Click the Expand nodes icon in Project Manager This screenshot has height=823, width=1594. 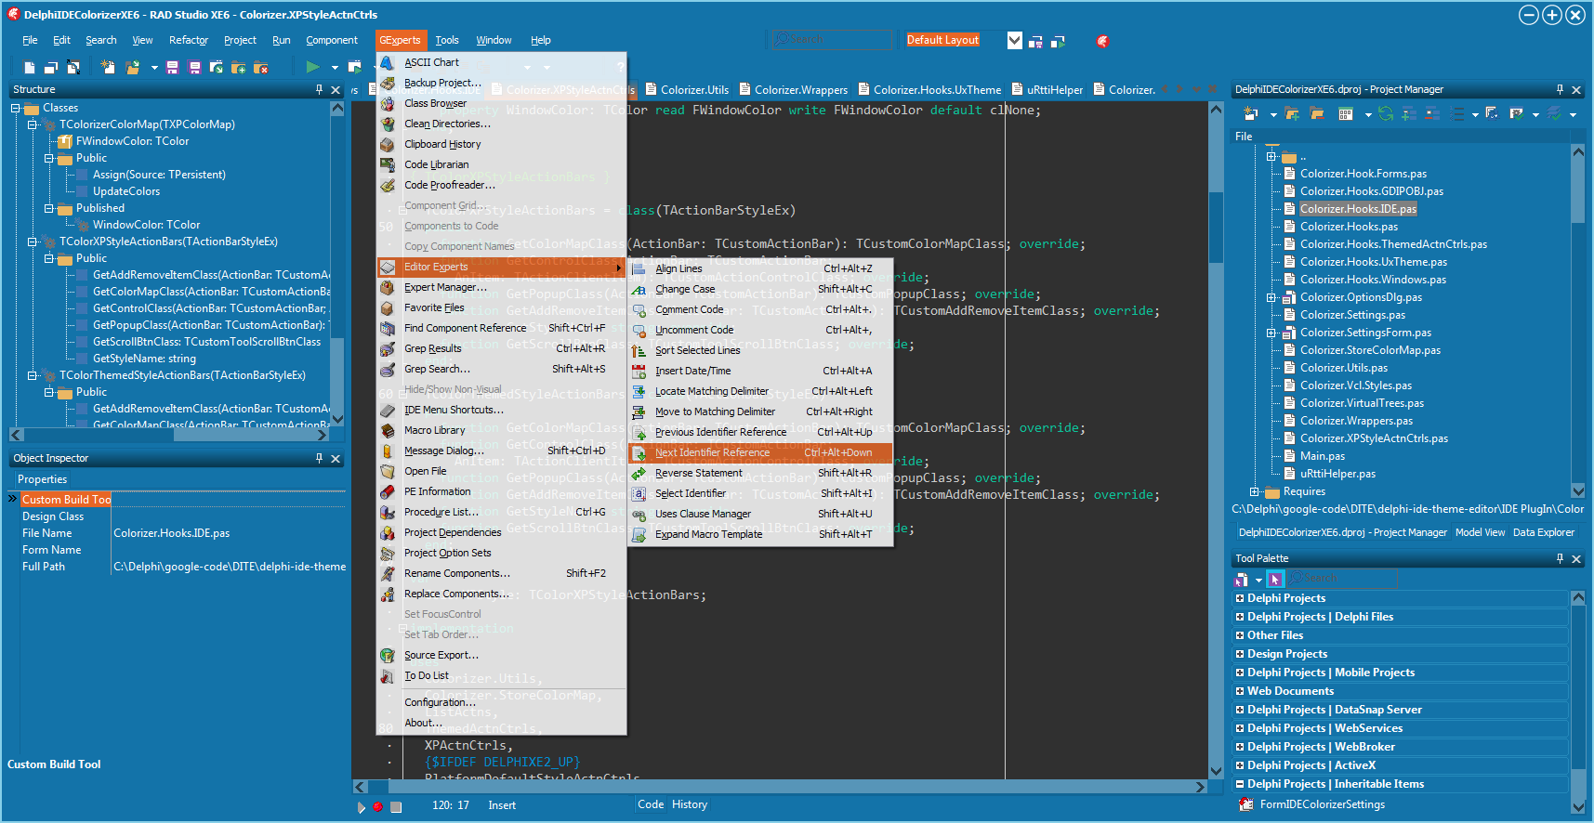pos(1409,113)
